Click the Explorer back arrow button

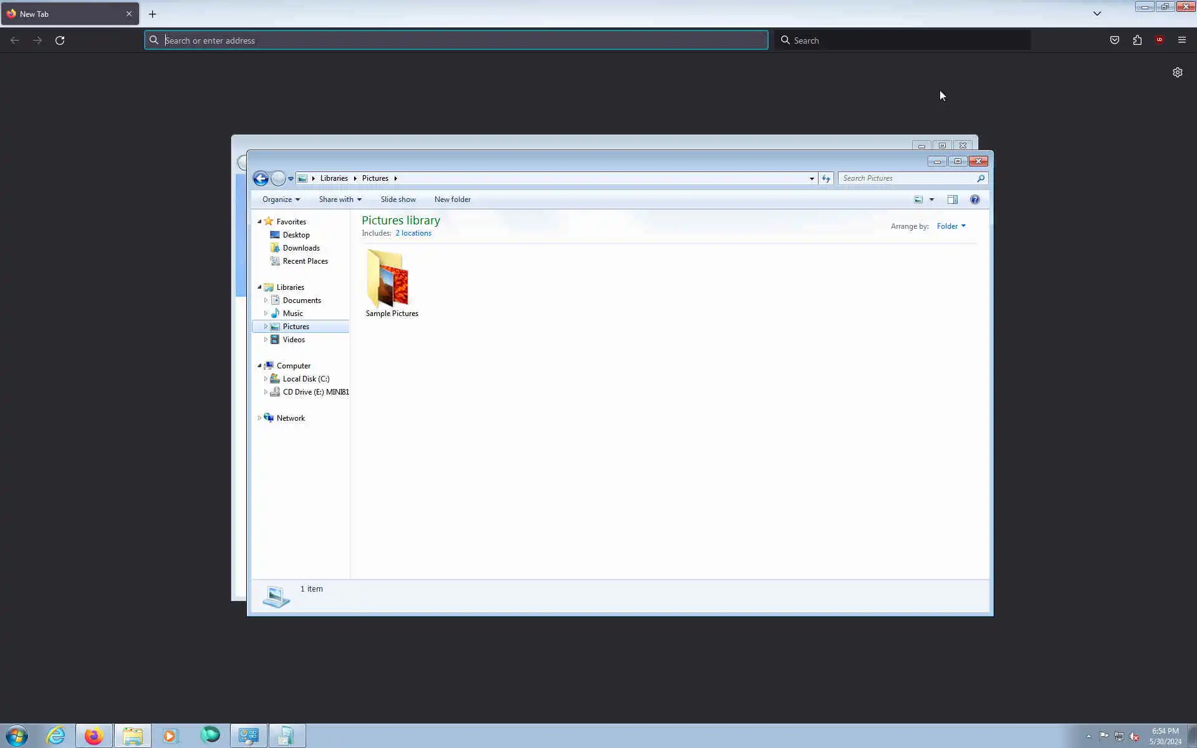click(261, 179)
